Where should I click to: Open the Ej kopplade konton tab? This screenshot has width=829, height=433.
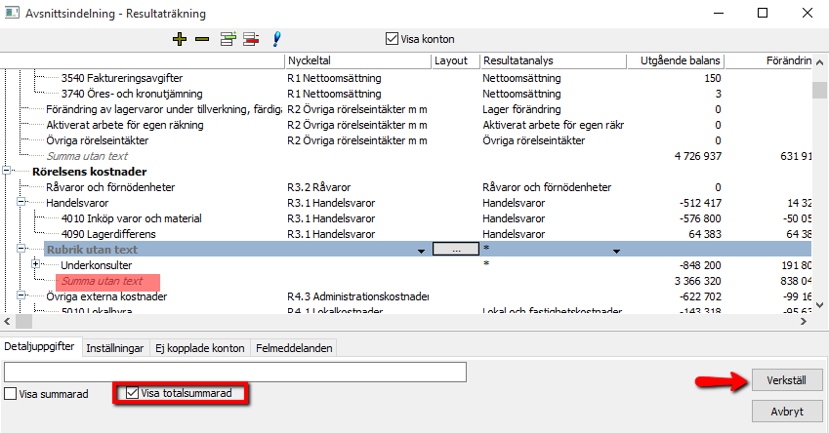(x=200, y=348)
